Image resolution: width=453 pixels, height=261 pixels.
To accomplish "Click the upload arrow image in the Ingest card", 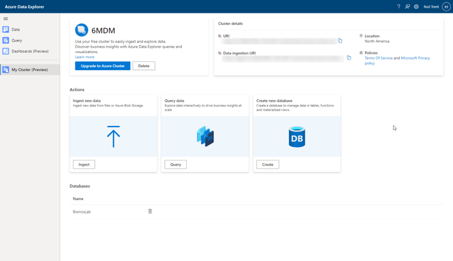I will (x=113, y=137).
